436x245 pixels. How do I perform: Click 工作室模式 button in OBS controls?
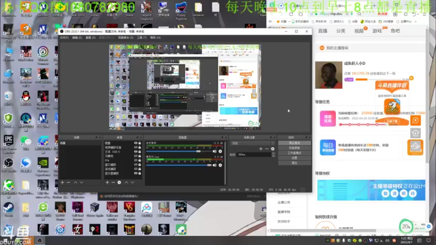pos(294,153)
